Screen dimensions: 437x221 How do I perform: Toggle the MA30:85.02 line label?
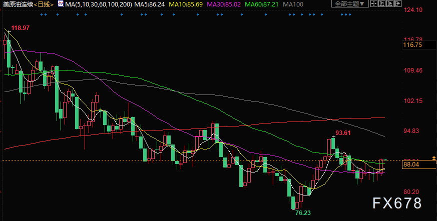225,4
